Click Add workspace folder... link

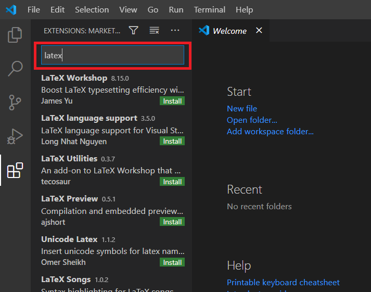point(270,132)
